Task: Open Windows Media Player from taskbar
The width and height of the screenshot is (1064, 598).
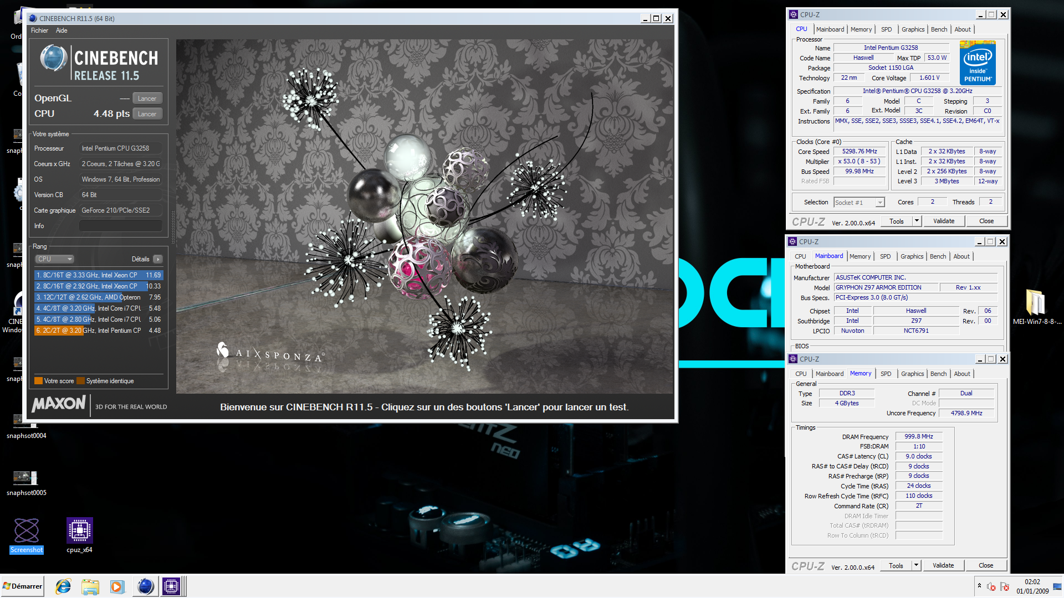Action: point(117,586)
